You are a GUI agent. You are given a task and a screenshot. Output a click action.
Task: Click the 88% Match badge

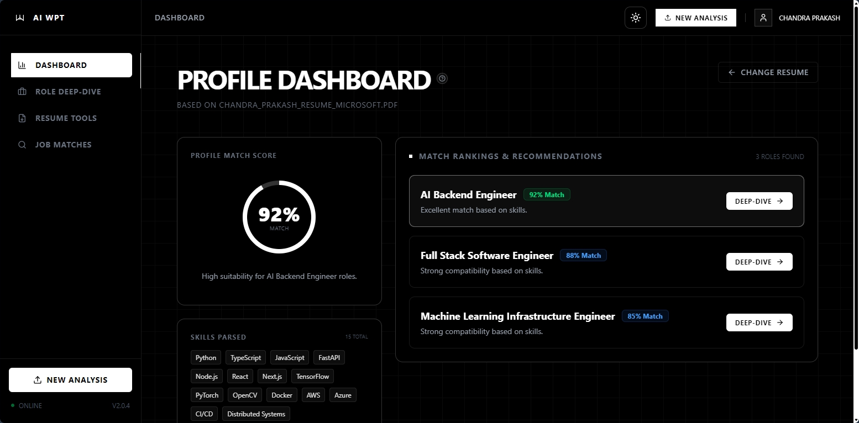[x=583, y=255]
